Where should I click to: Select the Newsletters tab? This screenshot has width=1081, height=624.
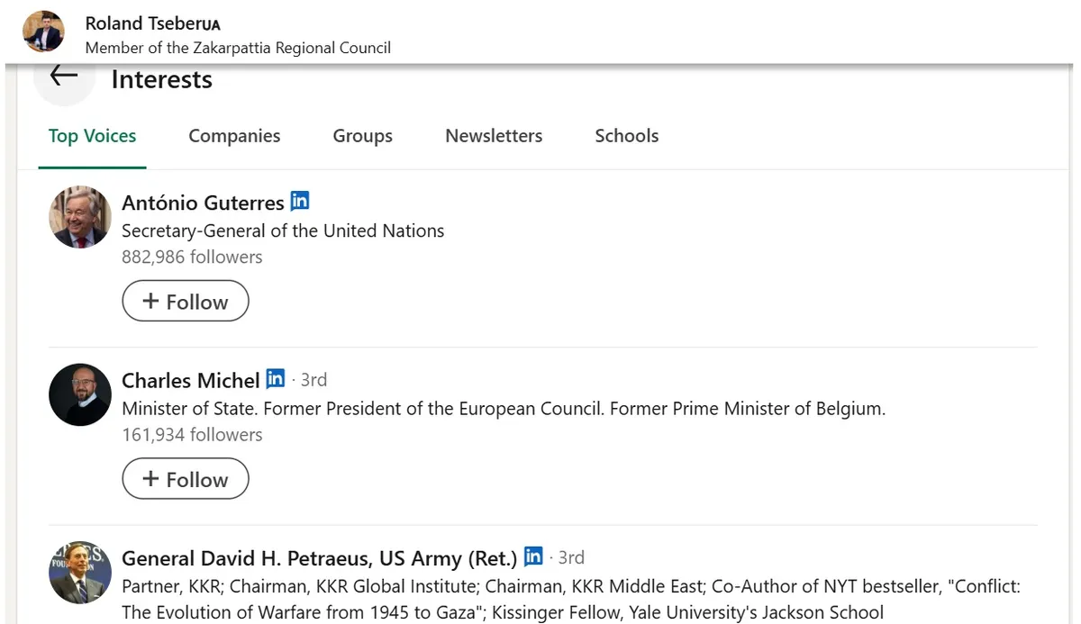pos(494,136)
